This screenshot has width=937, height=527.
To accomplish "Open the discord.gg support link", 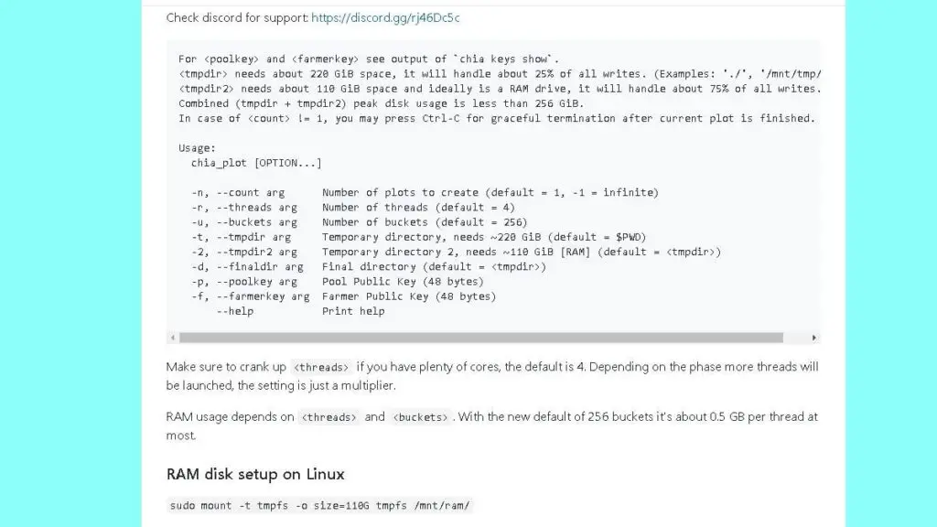I will pos(385,17).
